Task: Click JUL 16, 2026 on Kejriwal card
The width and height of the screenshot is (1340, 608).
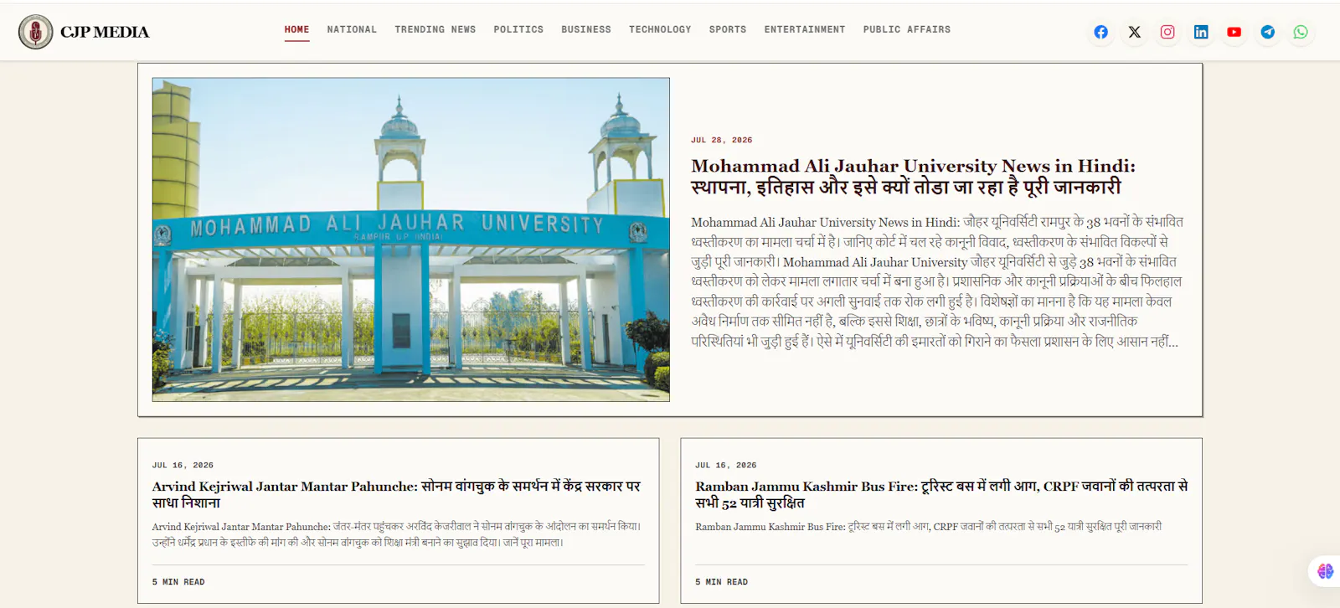Action: pos(183,465)
